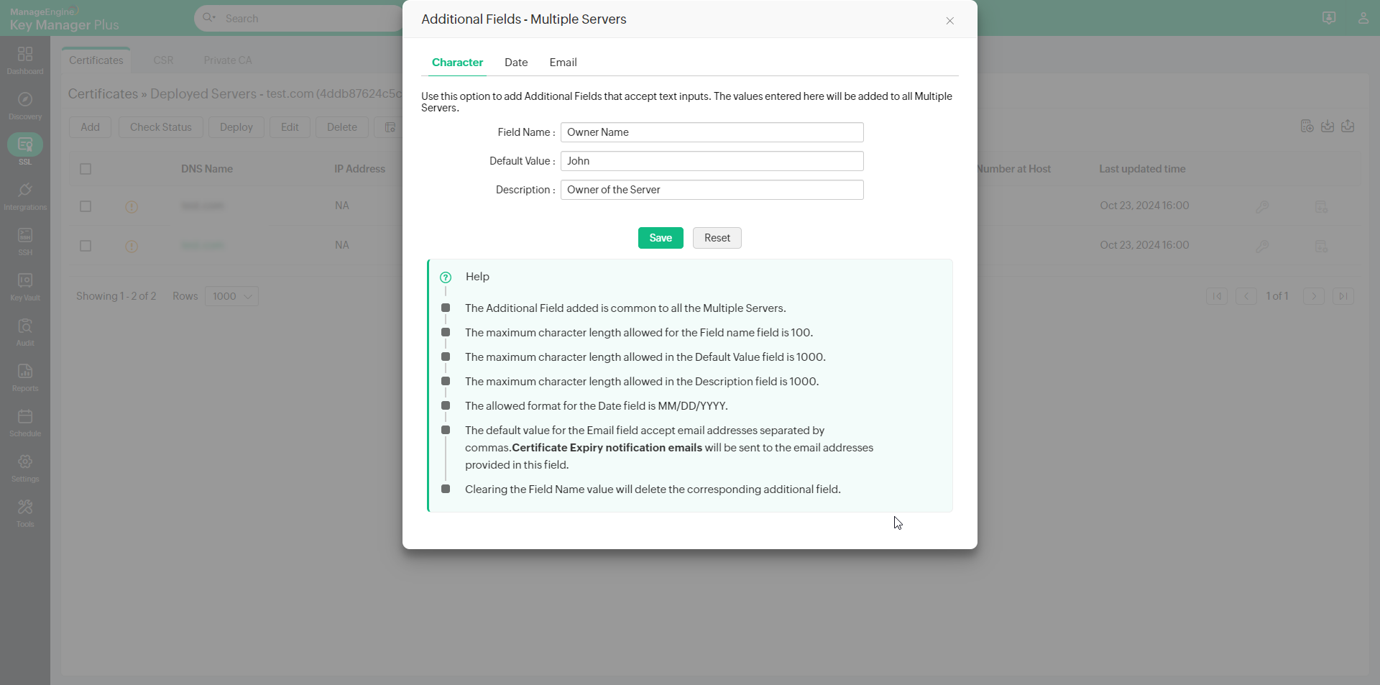
Task: Open the user profile menu at top right
Action: 1364,18
